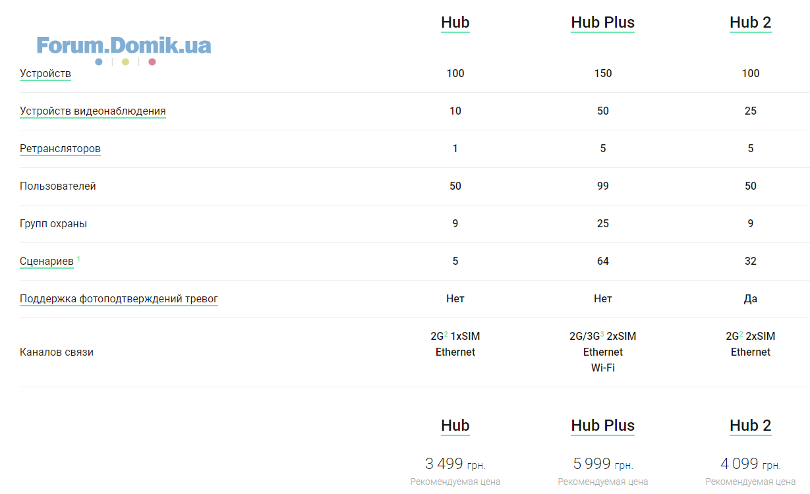Image resolution: width=810 pixels, height=494 pixels.
Task: Click the blue dot under the logo
Action: pos(99,62)
